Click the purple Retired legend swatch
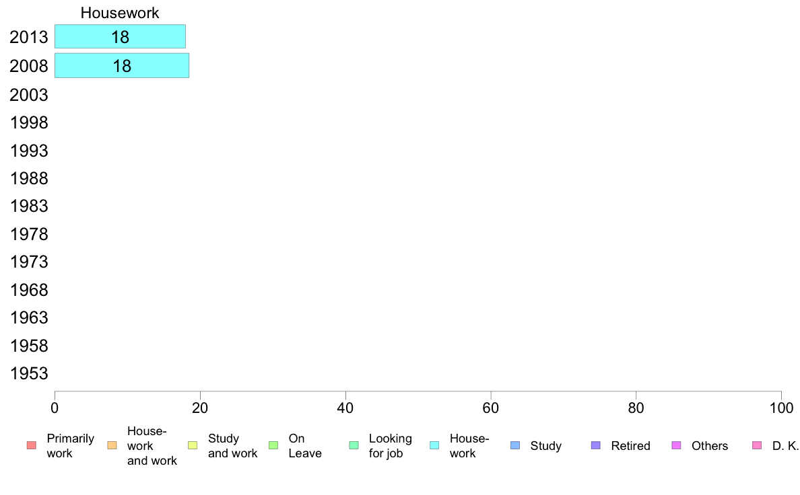The height and width of the screenshot is (495, 800). [x=595, y=445]
